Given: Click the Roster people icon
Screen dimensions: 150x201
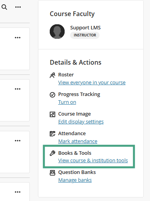Looking at the screenshot, I should [52, 75].
